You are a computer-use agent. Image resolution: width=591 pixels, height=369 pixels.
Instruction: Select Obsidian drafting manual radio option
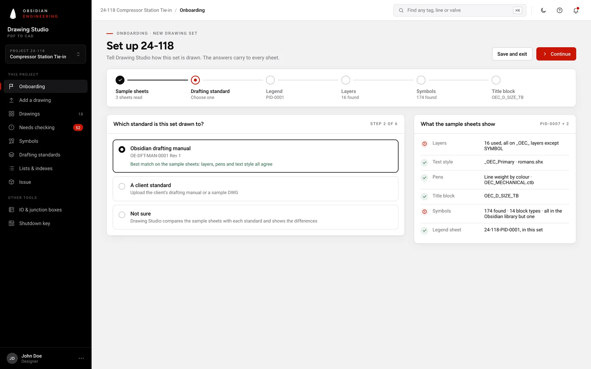pyautogui.click(x=122, y=149)
